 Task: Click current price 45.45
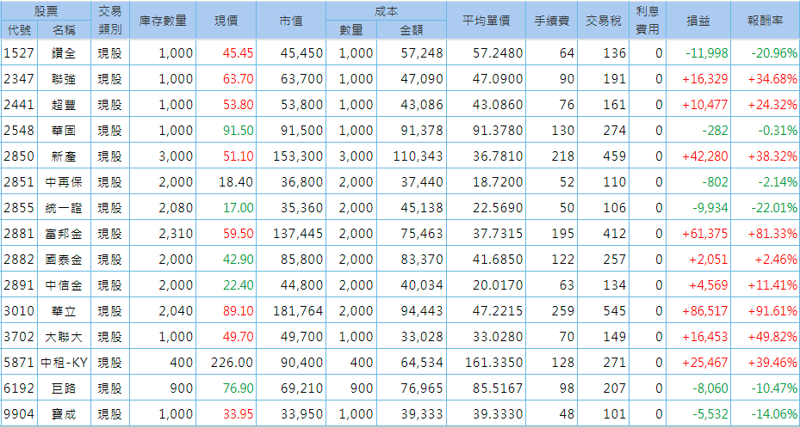click(x=238, y=53)
